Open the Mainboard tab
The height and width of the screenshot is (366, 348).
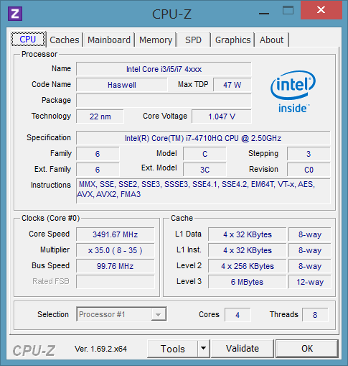tap(109, 40)
